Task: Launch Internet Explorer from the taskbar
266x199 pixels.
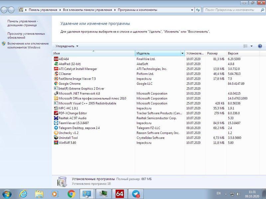Action: pyautogui.click(x=23, y=193)
